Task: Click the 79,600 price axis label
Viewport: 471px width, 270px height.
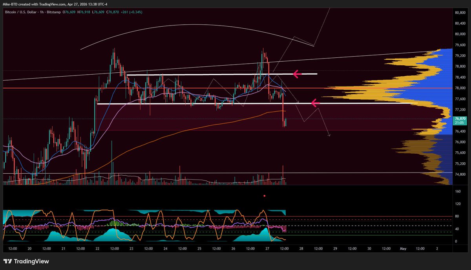Action: click(x=460, y=45)
